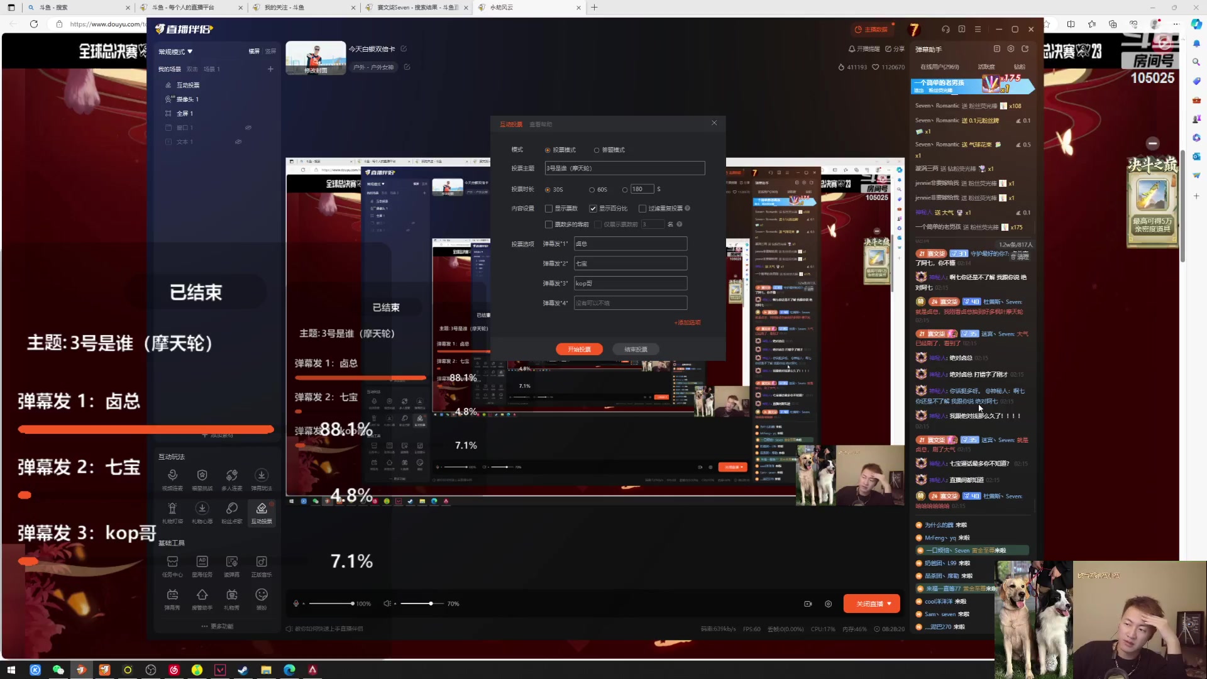Open WeChat from the taskbar
This screenshot has width=1207, height=679.
58,670
